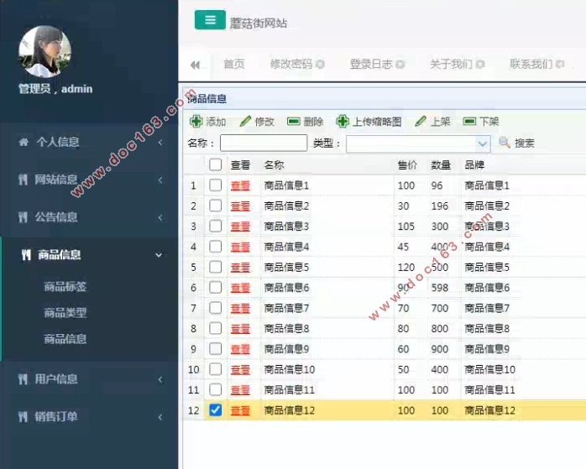This screenshot has width=586, height=469.
Task: Switch to the 修改密码 tab
Action: [x=291, y=65]
